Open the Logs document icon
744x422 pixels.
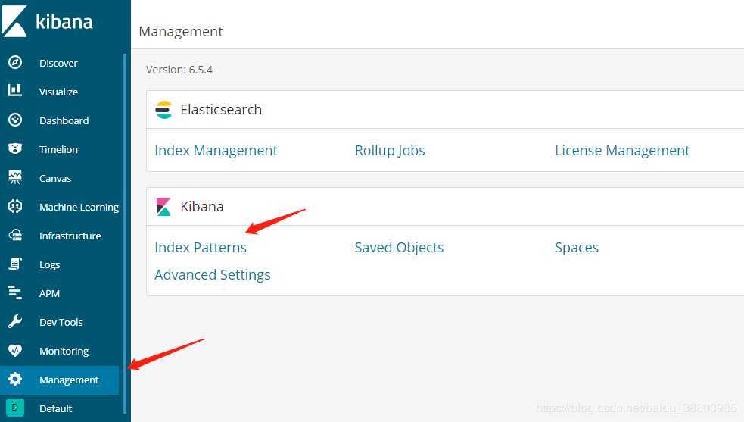click(x=15, y=264)
